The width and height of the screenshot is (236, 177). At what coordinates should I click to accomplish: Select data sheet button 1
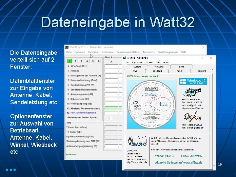69,61
